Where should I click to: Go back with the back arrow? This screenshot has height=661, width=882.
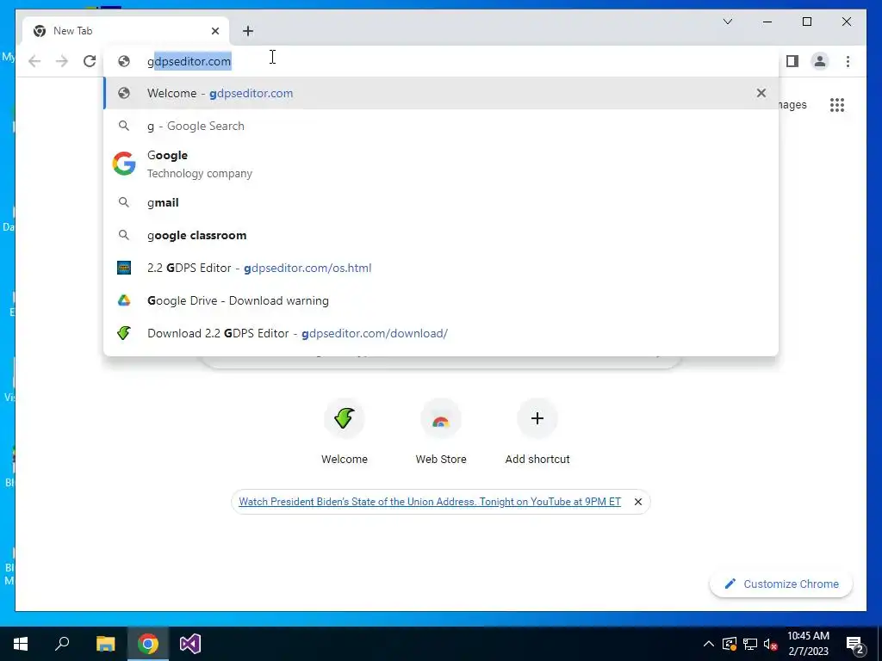coord(34,61)
